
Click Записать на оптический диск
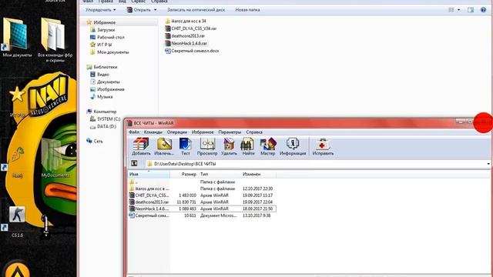click(x=196, y=10)
